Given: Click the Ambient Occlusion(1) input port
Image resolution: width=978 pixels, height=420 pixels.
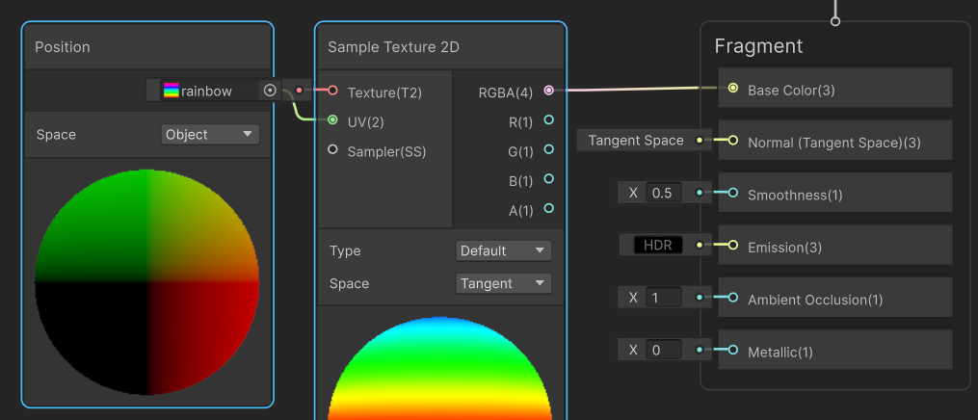Looking at the screenshot, I should [x=733, y=298].
